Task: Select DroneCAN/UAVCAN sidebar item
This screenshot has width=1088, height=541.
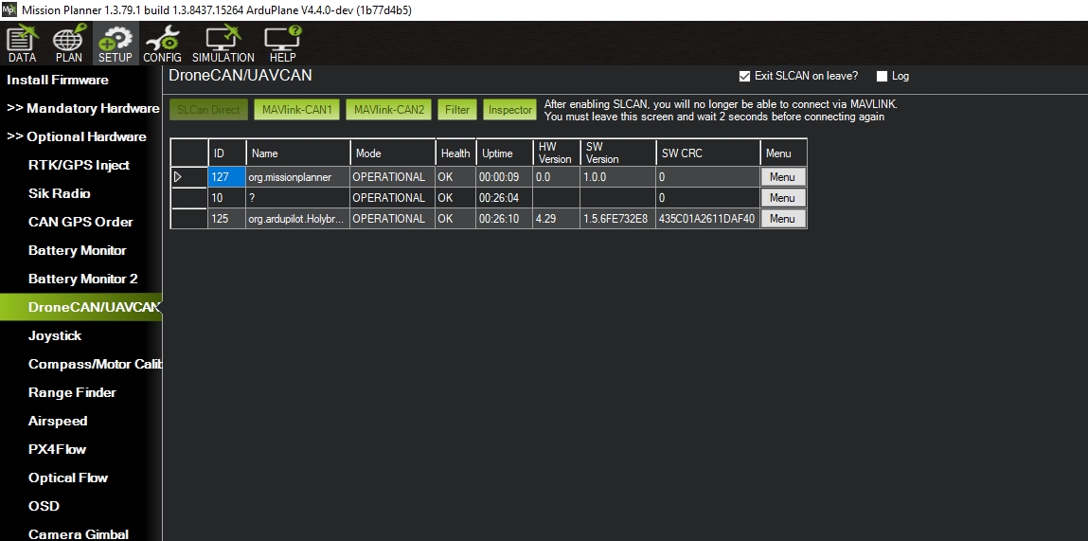Action: click(x=80, y=307)
